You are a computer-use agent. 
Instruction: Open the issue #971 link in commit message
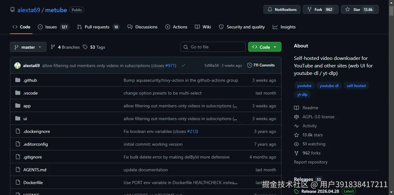(x=170, y=66)
